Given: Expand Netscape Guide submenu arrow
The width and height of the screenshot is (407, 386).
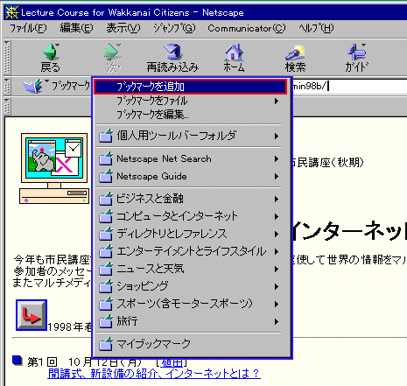Looking at the screenshot, I should (x=277, y=176).
